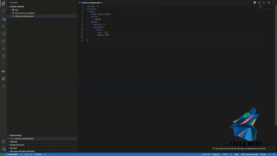
Task: Click the synchronize changes icon in status bar
Action: (21, 154)
